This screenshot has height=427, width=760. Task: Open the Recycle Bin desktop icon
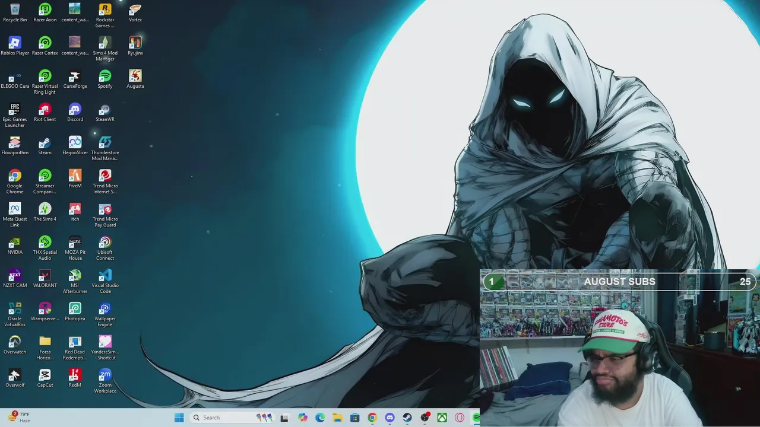[x=15, y=13]
